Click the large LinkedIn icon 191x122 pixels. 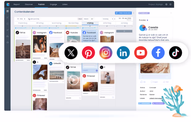click(123, 53)
